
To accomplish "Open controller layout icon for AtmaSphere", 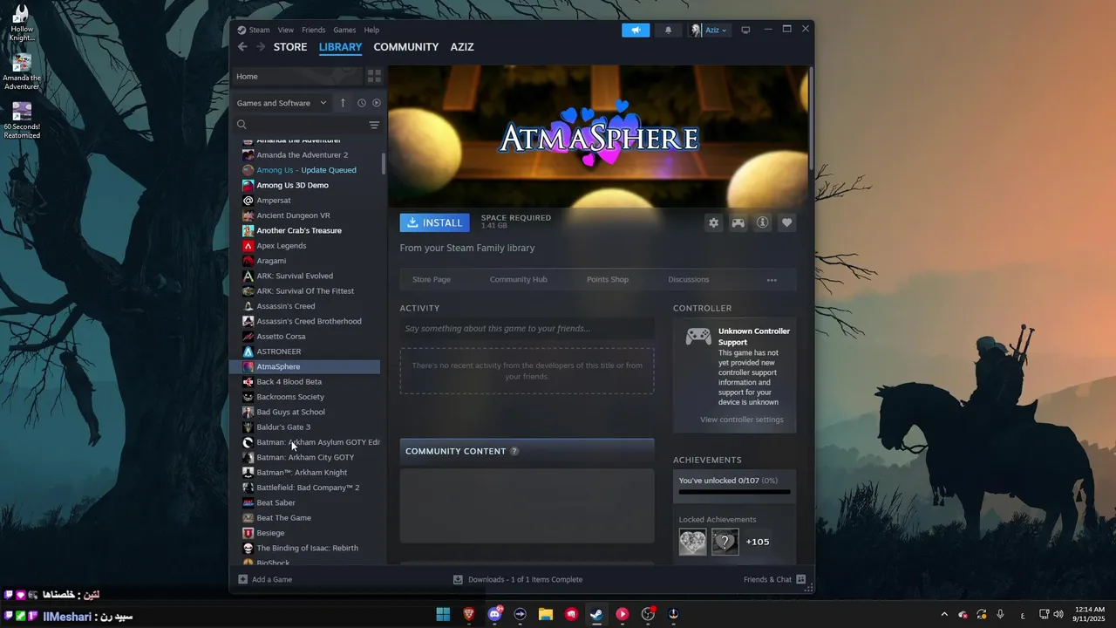I will click(x=738, y=222).
